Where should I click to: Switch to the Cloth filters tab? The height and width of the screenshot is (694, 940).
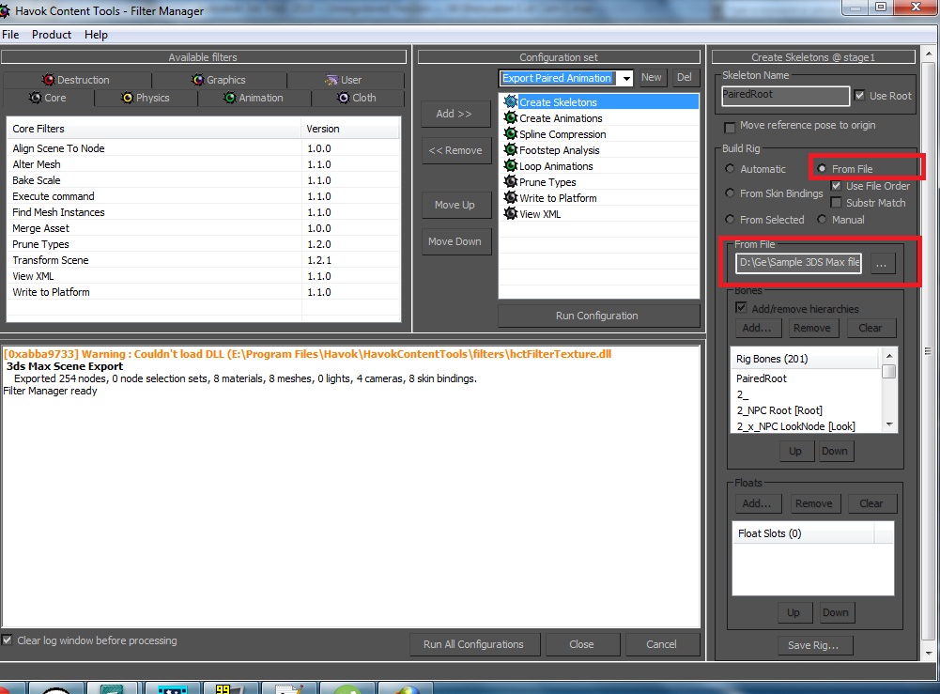pos(358,98)
